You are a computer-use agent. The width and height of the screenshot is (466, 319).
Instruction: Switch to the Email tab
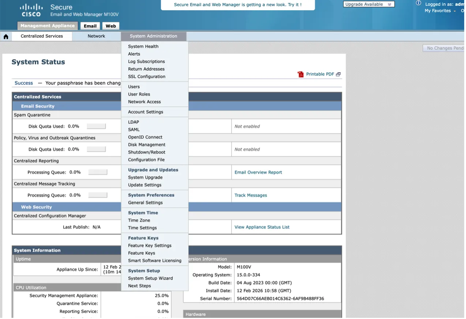[x=90, y=26]
